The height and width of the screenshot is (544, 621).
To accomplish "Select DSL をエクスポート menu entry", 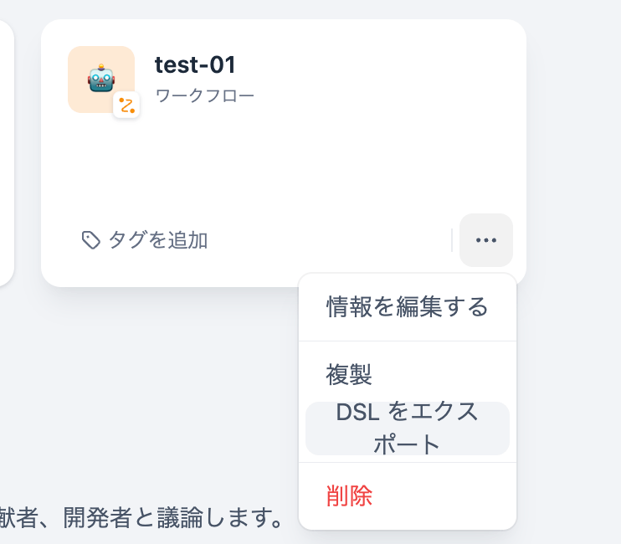I will click(x=407, y=429).
